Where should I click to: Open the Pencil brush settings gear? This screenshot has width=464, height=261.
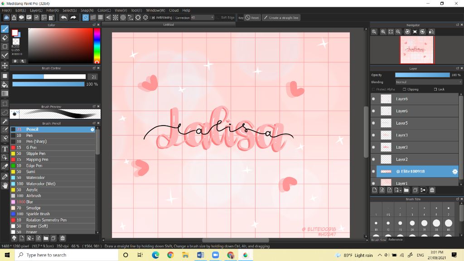coord(92,130)
